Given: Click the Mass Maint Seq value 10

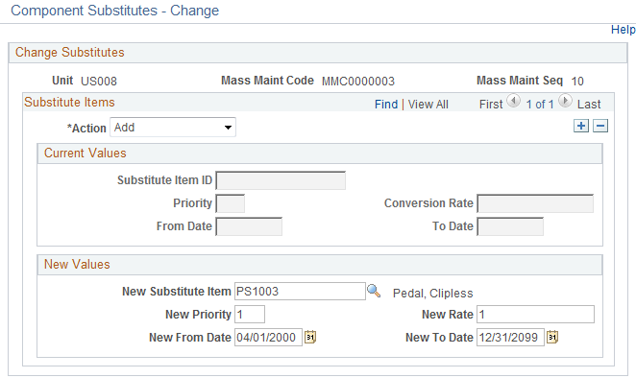Looking at the screenshot, I should 577,82.
